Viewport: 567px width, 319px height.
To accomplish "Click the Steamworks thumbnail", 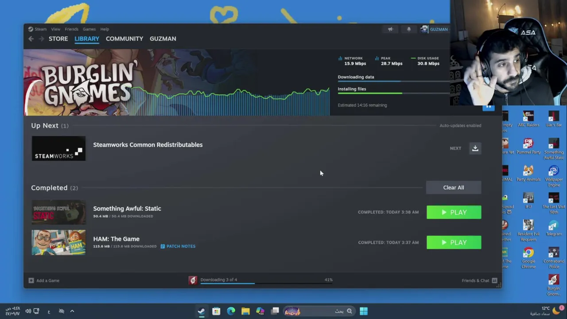I will click(58, 148).
